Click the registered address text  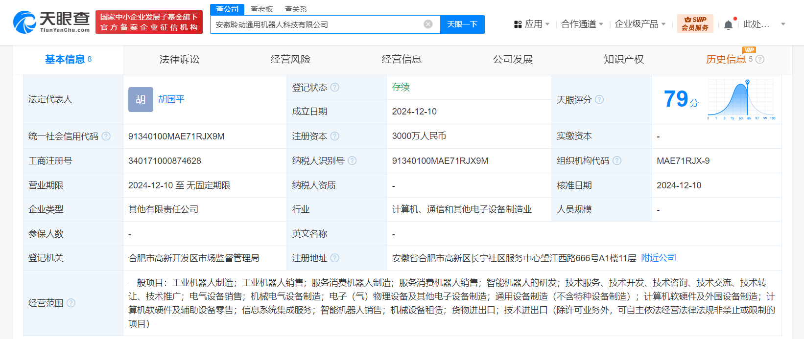point(514,258)
